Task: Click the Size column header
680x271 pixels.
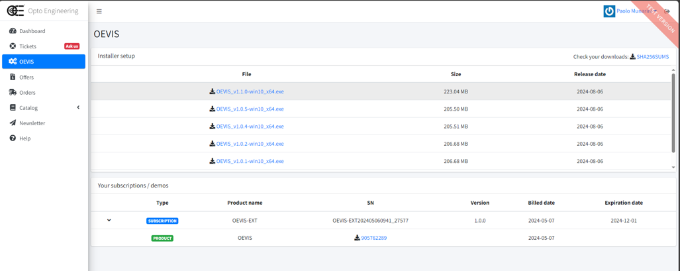Action: 456,74
